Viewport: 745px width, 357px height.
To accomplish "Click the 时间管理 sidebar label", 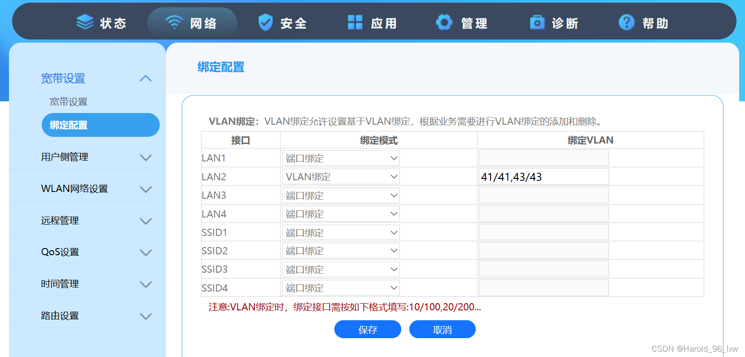I will (x=60, y=284).
